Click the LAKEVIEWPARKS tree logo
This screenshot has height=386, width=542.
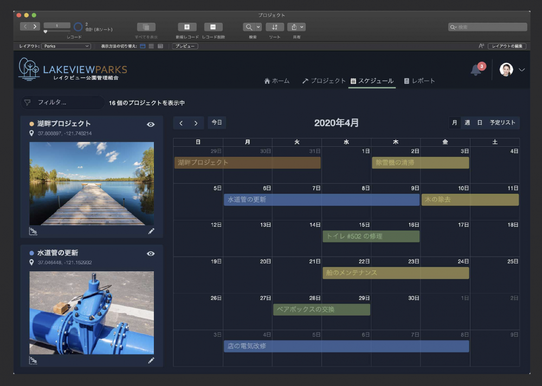click(x=29, y=69)
